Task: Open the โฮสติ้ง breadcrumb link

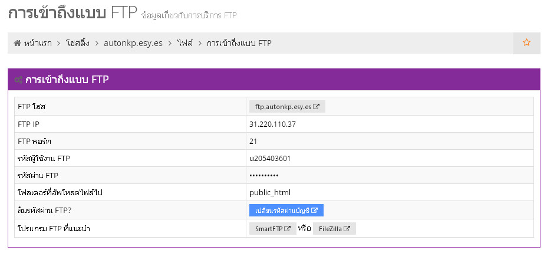Action: click(x=78, y=43)
